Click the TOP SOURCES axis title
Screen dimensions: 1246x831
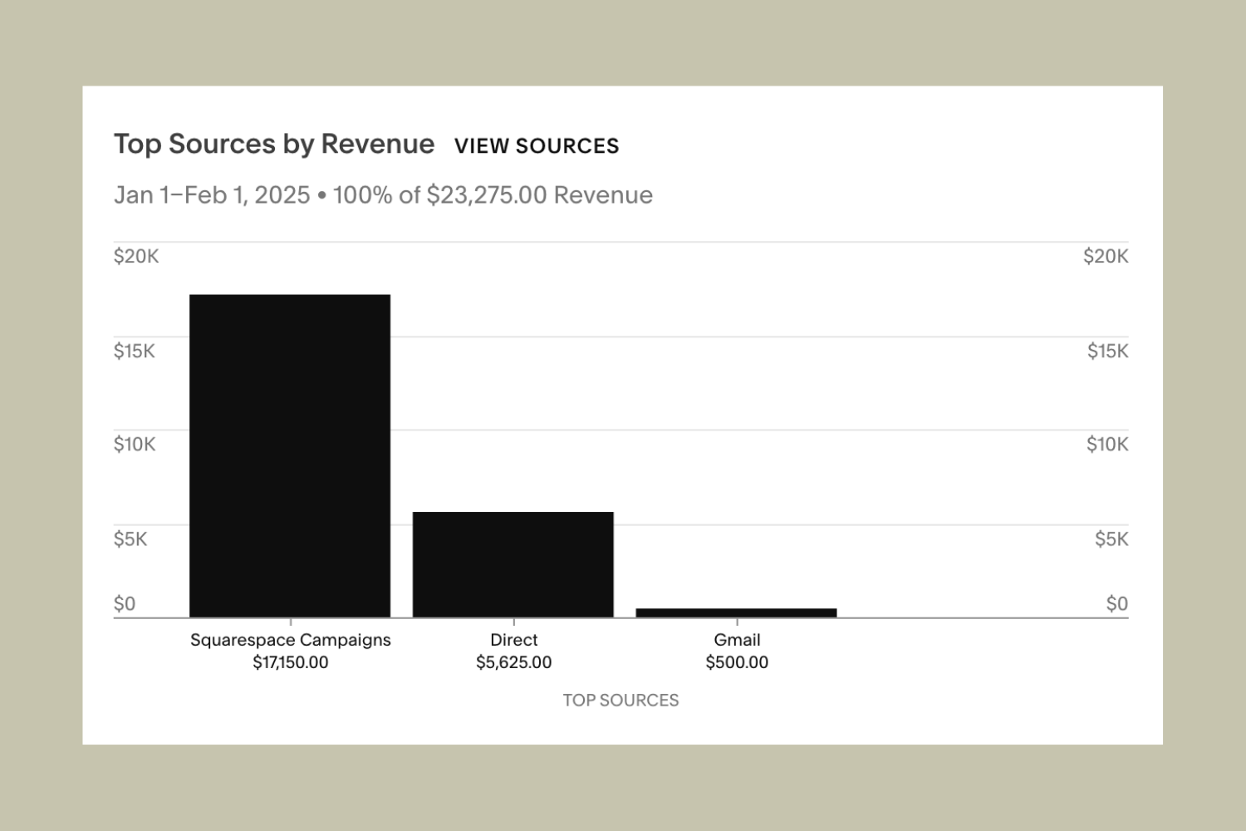point(621,700)
